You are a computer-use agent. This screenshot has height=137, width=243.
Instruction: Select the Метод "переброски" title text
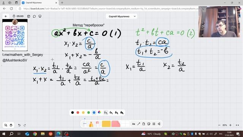point(88,25)
